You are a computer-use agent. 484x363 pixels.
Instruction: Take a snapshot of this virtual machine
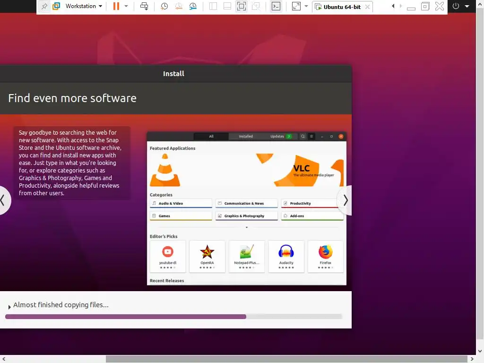(164, 6)
